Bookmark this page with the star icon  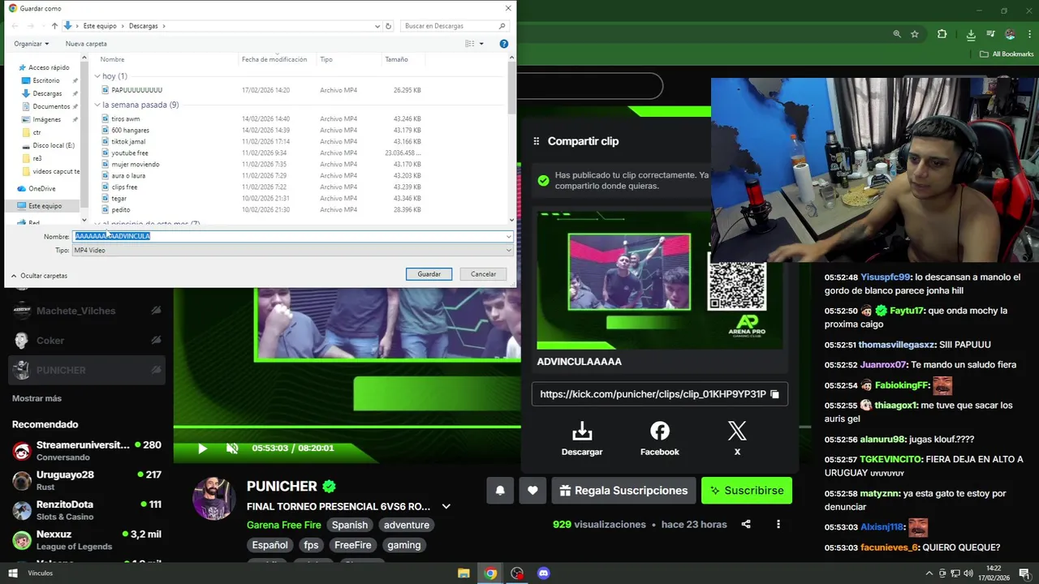pos(915,34)
